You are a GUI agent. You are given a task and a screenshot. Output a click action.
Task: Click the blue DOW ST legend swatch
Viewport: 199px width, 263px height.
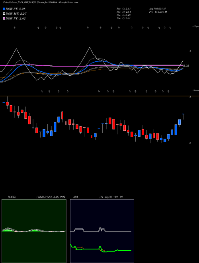[x=4, y=9]
